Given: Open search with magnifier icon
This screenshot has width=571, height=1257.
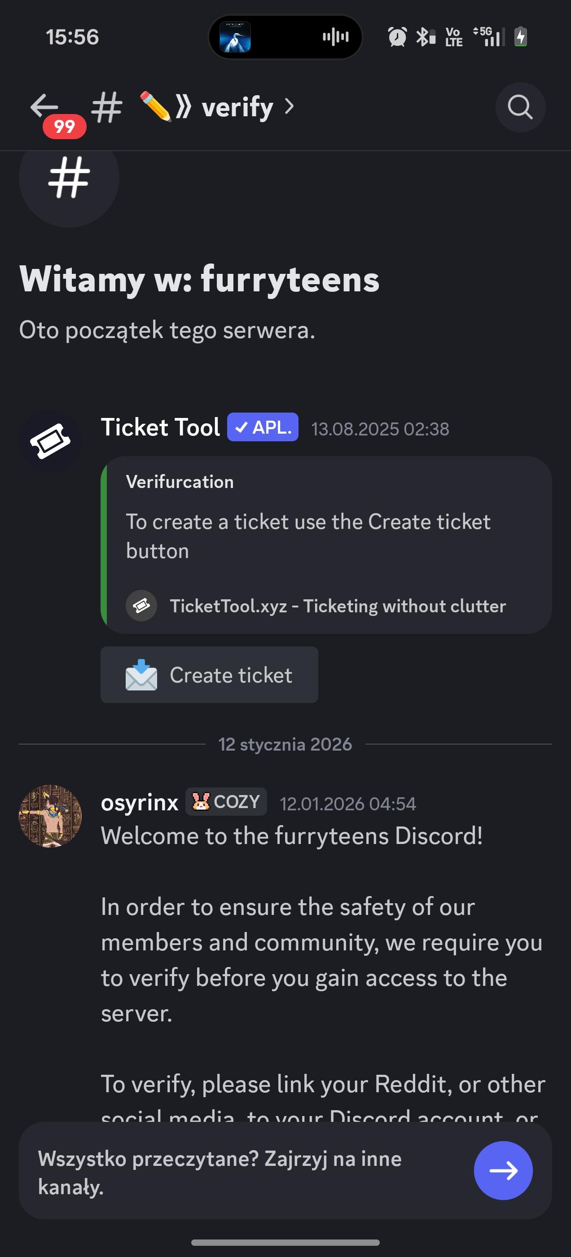Looking at the screenshot, I should (520, 107).
